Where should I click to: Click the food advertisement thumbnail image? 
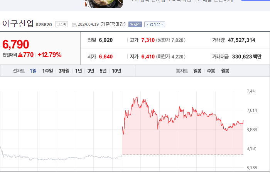pyautogui.click(x=104, y=4)
